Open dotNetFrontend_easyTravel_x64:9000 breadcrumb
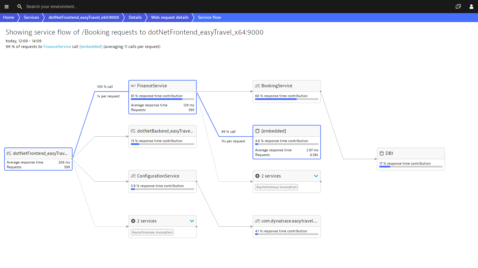Image resolution: width=478 pixels, height=268 pixels. [x=84, y=17]
